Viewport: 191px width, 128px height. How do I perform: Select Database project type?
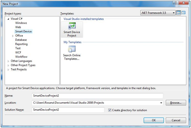(x=21, y=40)
